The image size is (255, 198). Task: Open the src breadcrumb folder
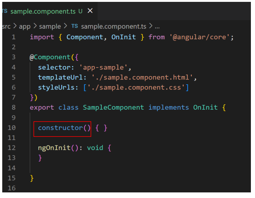coord(6,26)
